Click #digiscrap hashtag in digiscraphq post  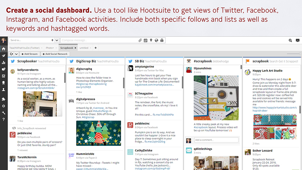coord(82,84)
